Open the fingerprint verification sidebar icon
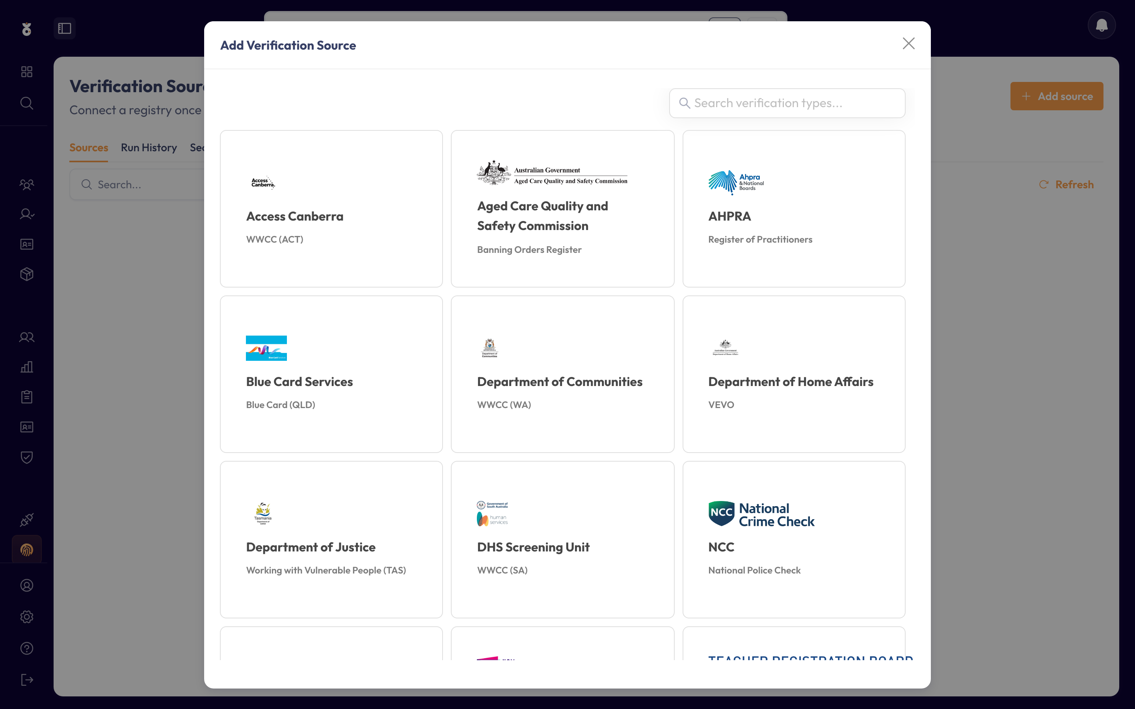Screen dimensions: 1135x709 click(27, 550)
